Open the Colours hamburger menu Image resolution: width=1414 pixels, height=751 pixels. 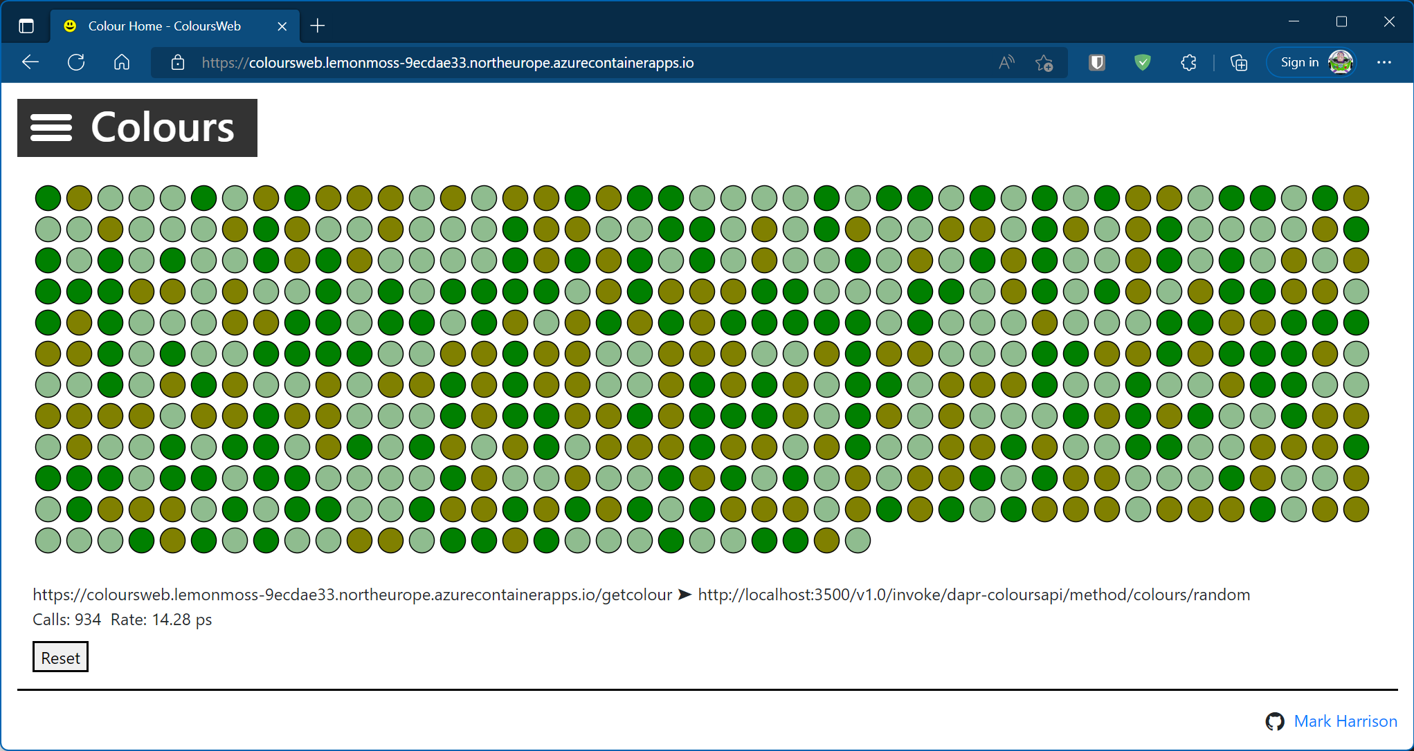click(x=51, y=128)
